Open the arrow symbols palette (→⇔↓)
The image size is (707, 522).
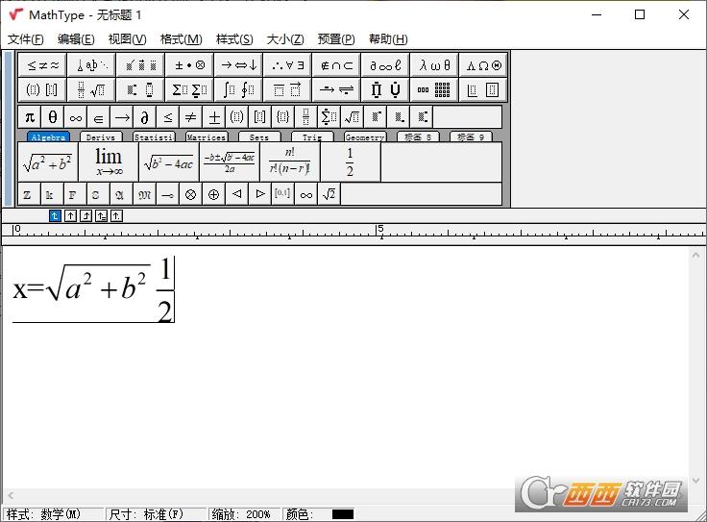tap(239, 65)
